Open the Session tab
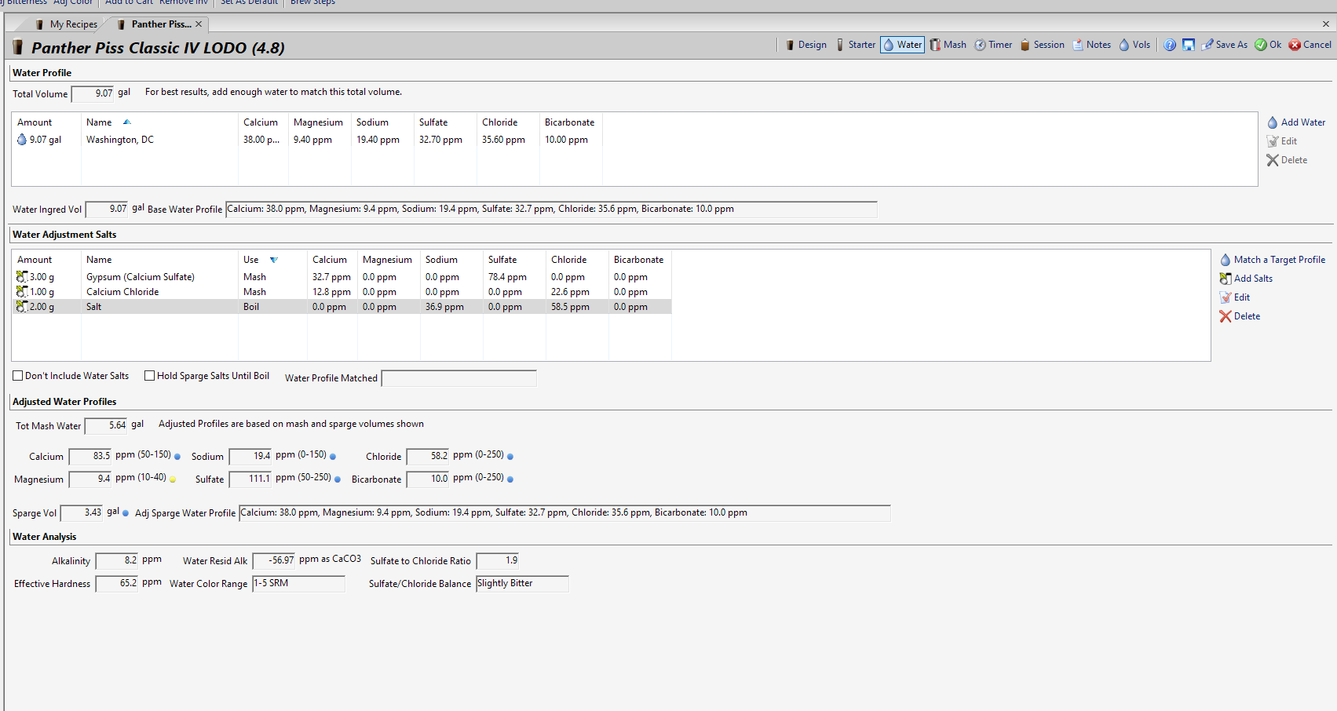 tap(1042, 45)
